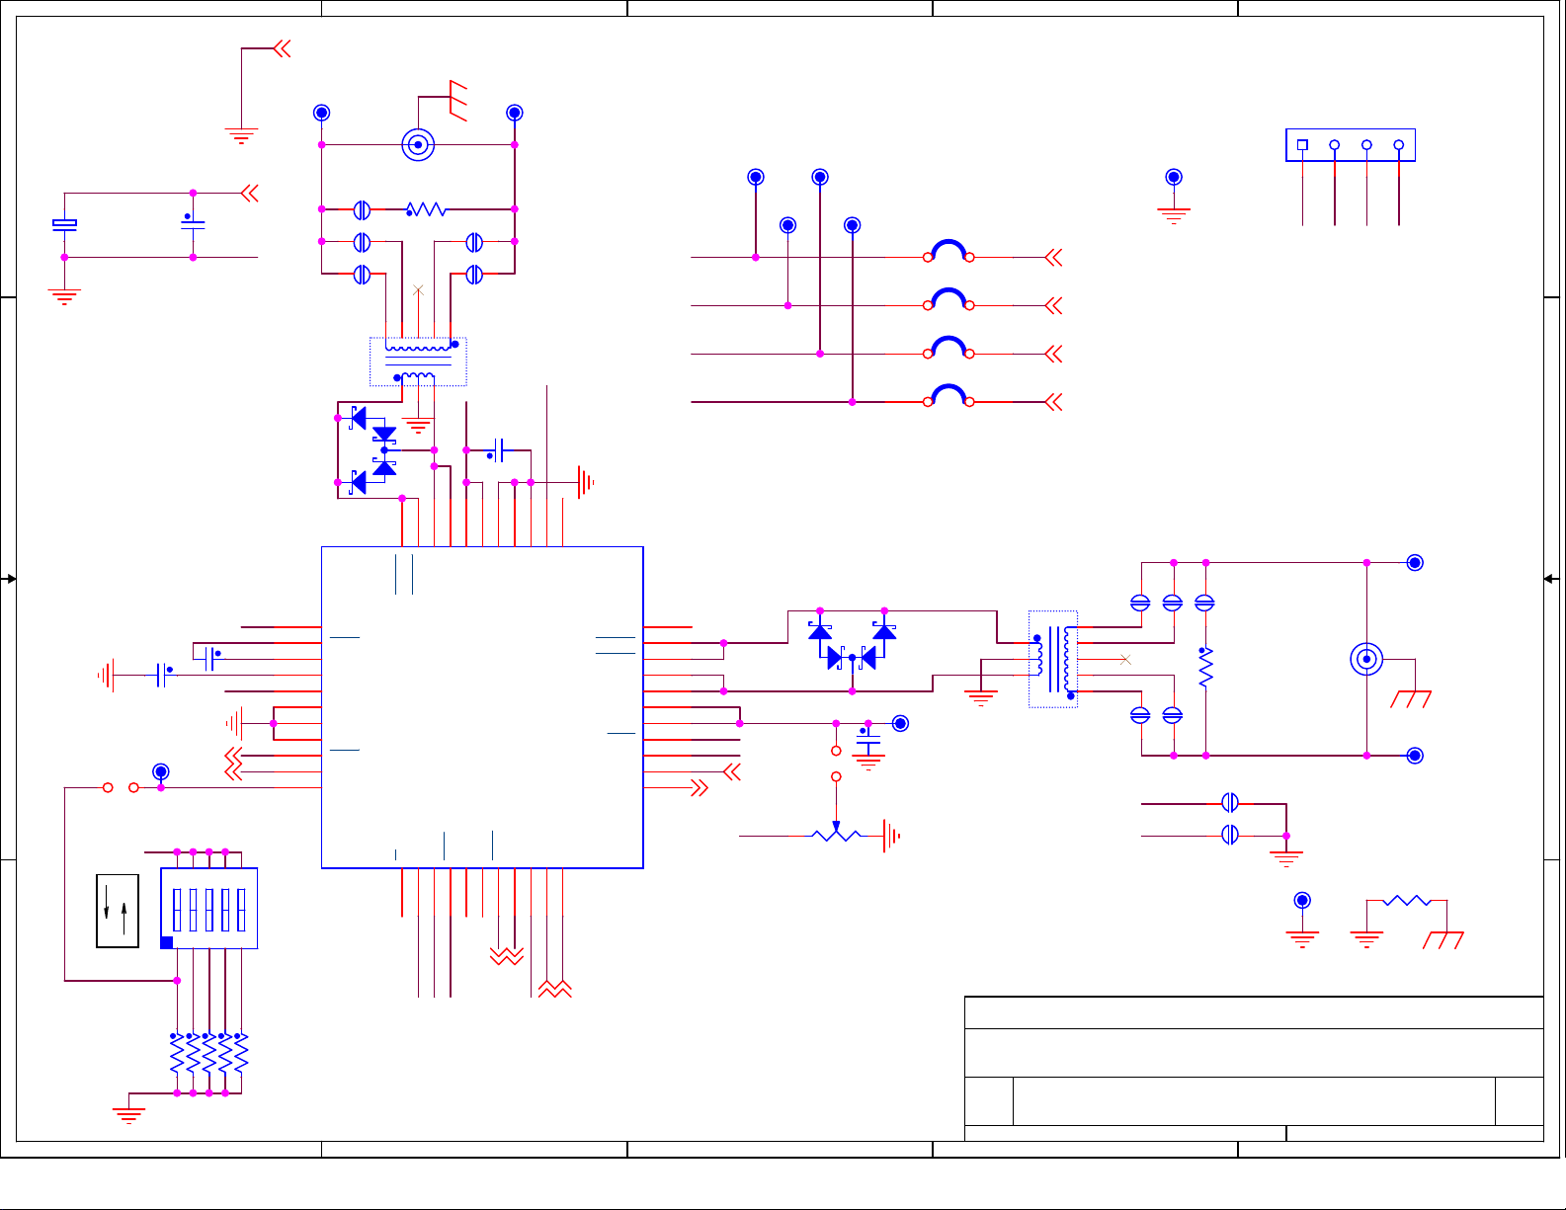The image size is (1566, 1210).
Task: Click the ground symbol below the resistor network
Action: [x=128, y=1115]
